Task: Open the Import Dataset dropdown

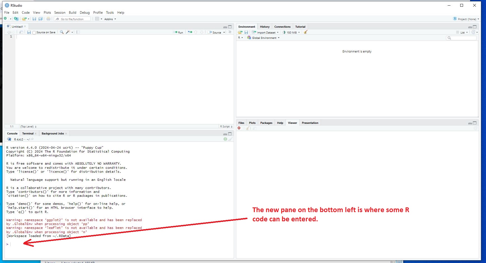Action: pyautogui.click(x=265, y=32)
